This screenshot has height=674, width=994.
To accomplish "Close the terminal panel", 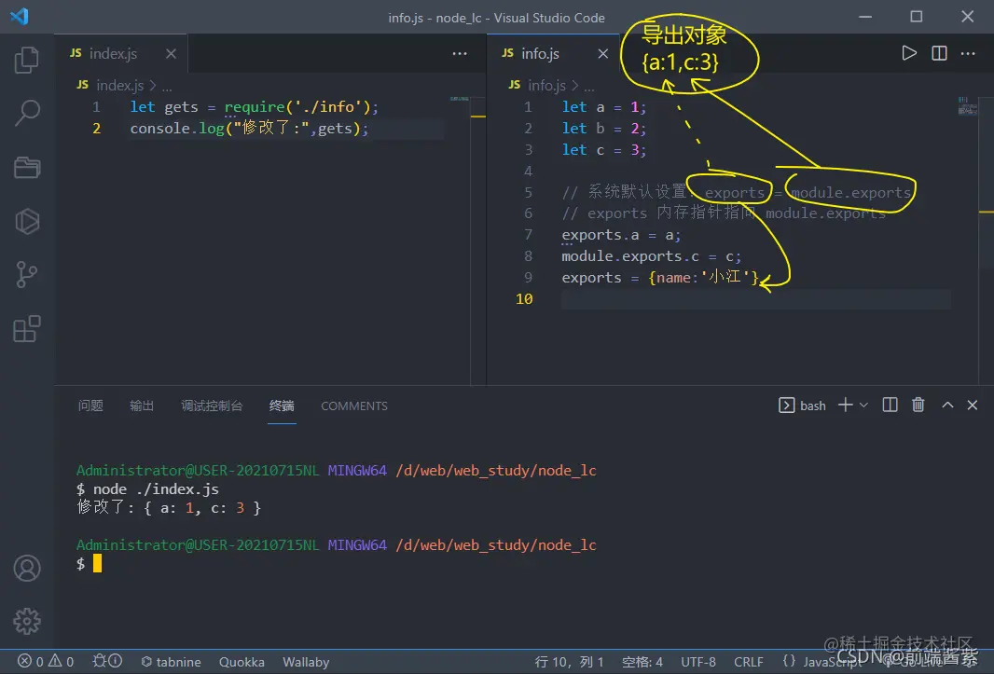I will pyautogui.click(x=972, y=405).
